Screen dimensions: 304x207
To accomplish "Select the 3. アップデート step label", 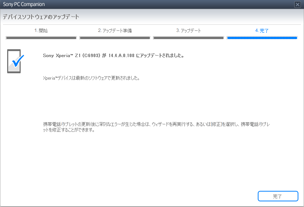I will coord(188,31).
